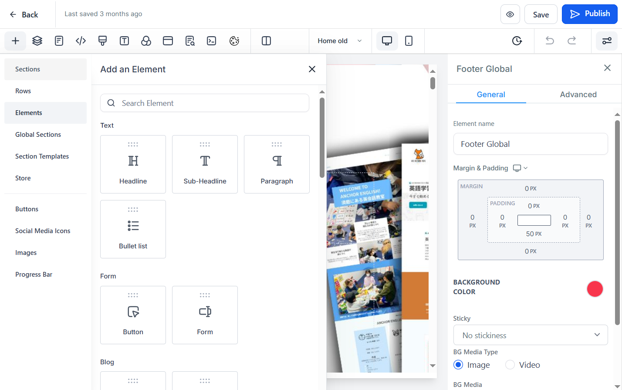Click the redo arrow
This screenshot has height=390, width=622.
click(572, 41)
